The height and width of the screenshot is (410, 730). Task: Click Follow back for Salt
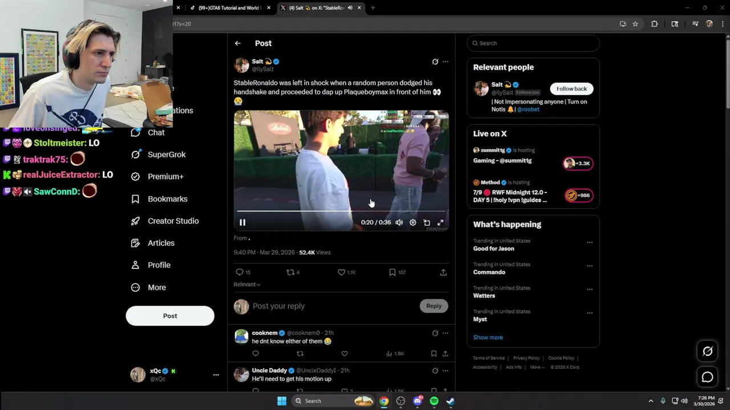coord(571,89)
